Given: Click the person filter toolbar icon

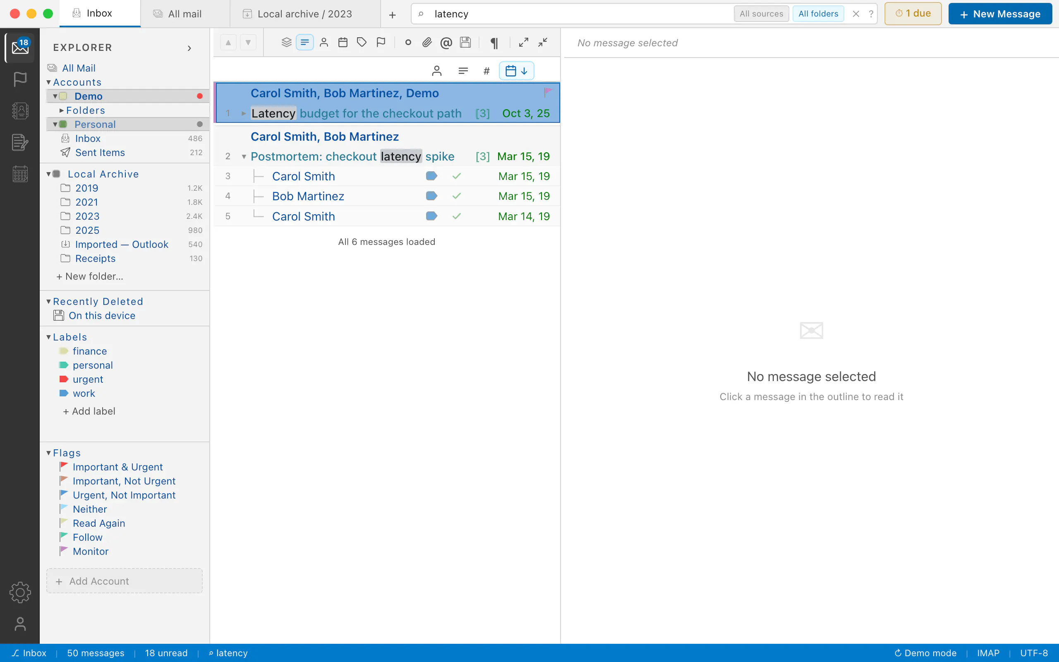Looking at the screenshot, I should pos(324,43).
